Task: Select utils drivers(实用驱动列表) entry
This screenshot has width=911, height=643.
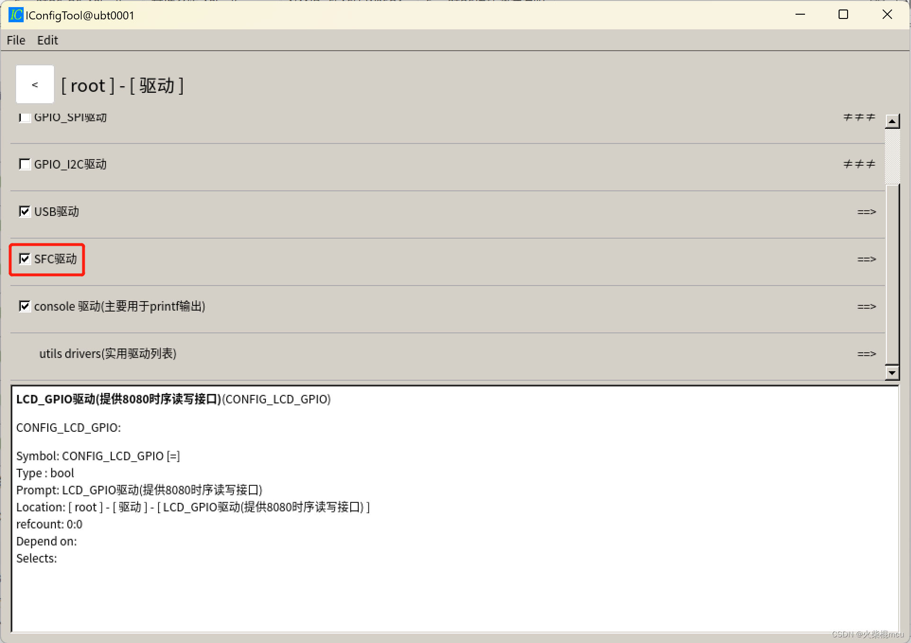Action: coord(108,354)
